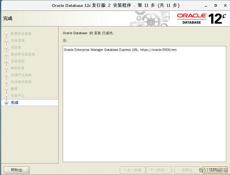Click the 上一步(B) back button
This screenshot has width=230, height=175.
point(133,170)
